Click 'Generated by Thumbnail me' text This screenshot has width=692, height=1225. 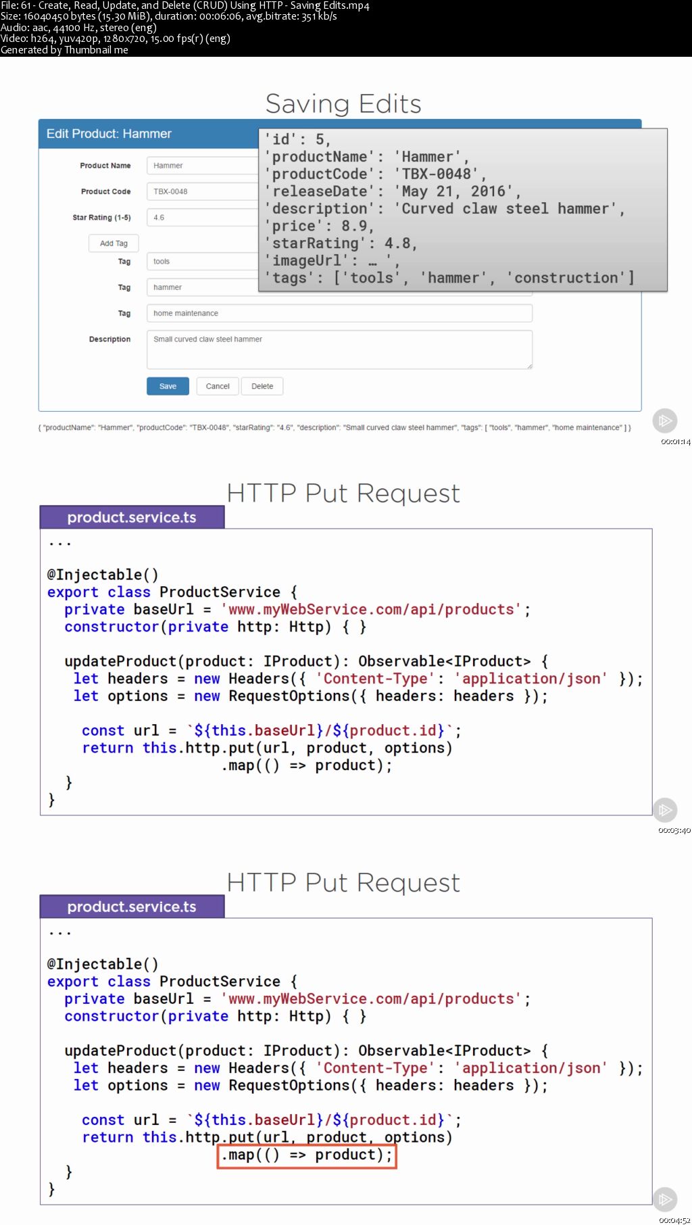tap(64, 50)
